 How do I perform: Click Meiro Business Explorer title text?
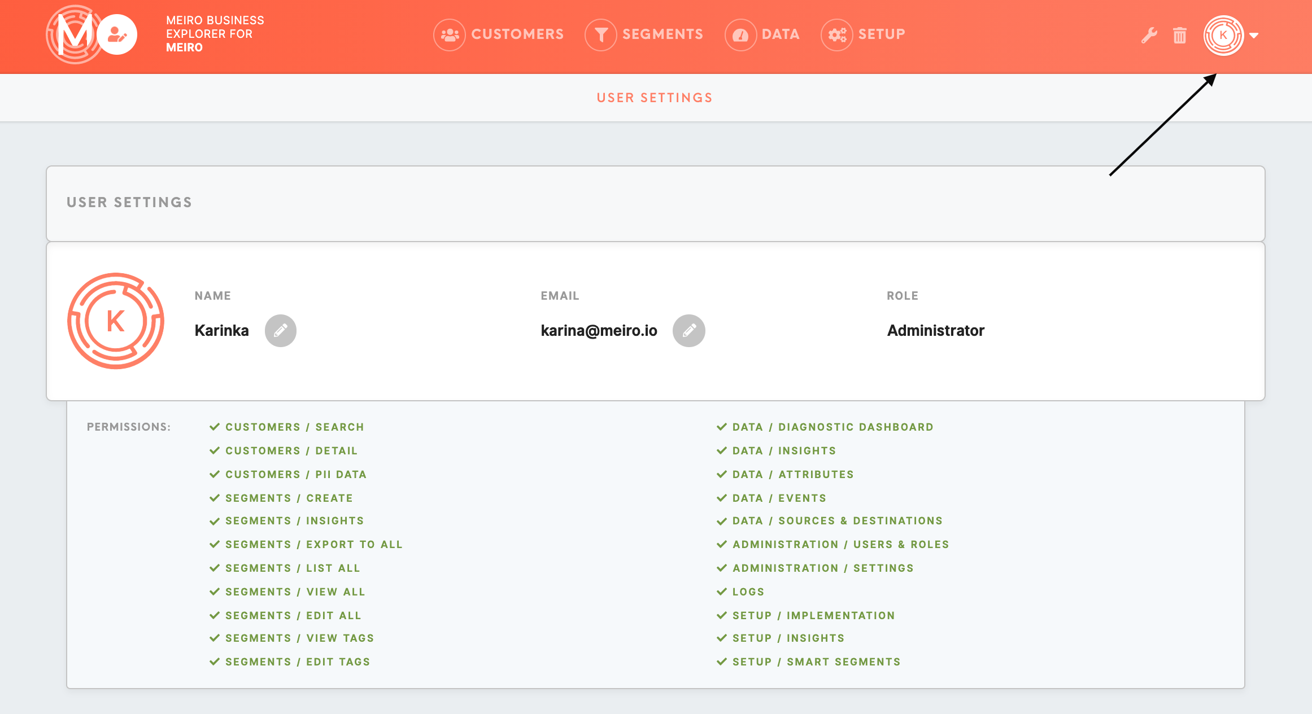(215, 34)
